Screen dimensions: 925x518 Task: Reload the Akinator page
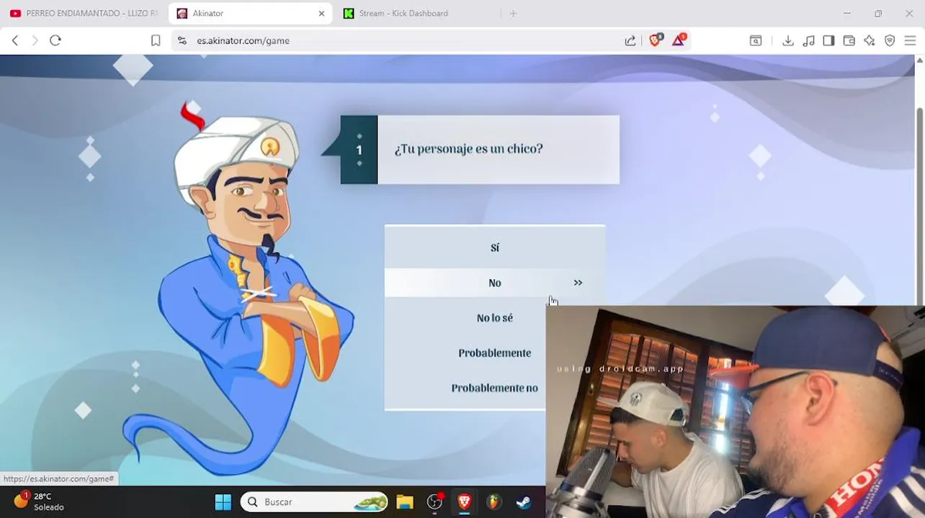tap(55, 41)
